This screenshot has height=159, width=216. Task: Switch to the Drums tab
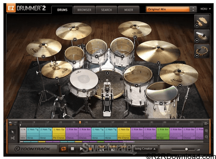[62, 10]
